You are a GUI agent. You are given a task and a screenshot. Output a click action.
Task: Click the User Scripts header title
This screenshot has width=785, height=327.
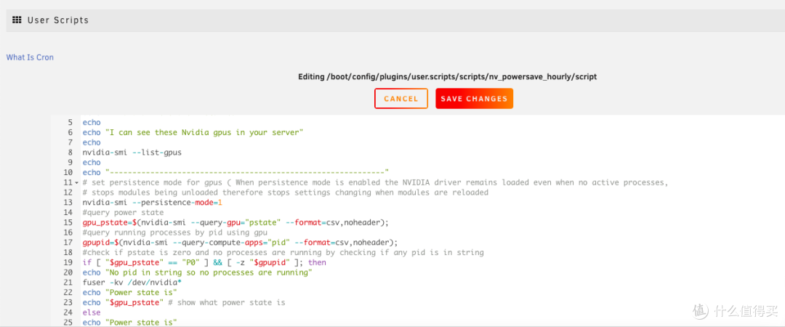tap(58, 20)
